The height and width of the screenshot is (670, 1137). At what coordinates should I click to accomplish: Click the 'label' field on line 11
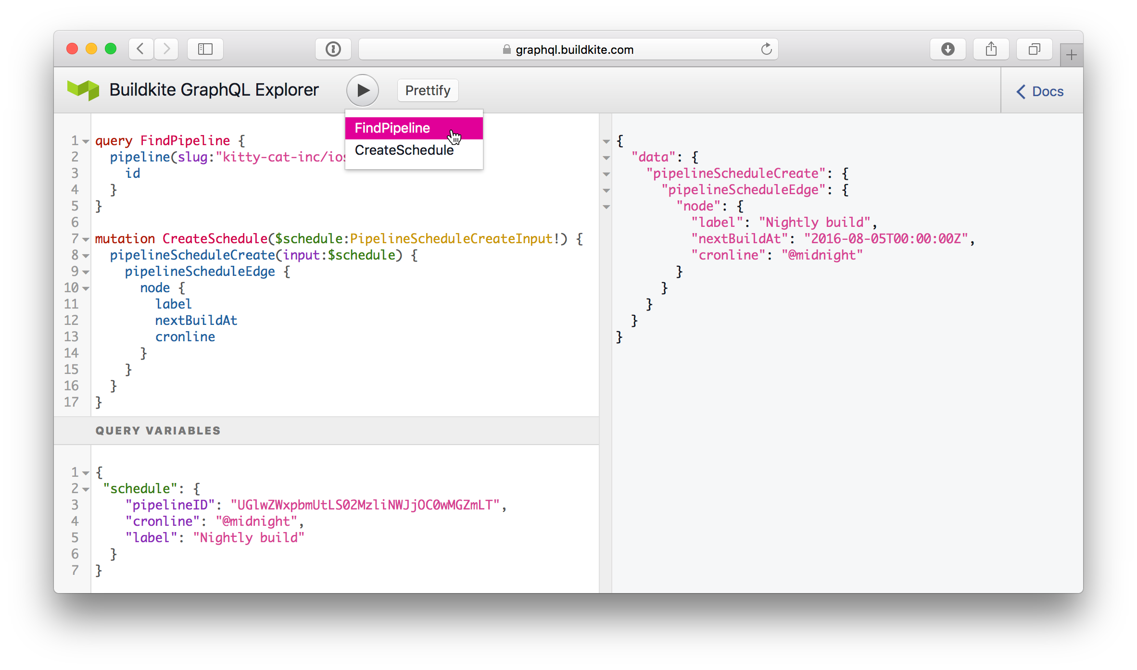click(174, 304)
